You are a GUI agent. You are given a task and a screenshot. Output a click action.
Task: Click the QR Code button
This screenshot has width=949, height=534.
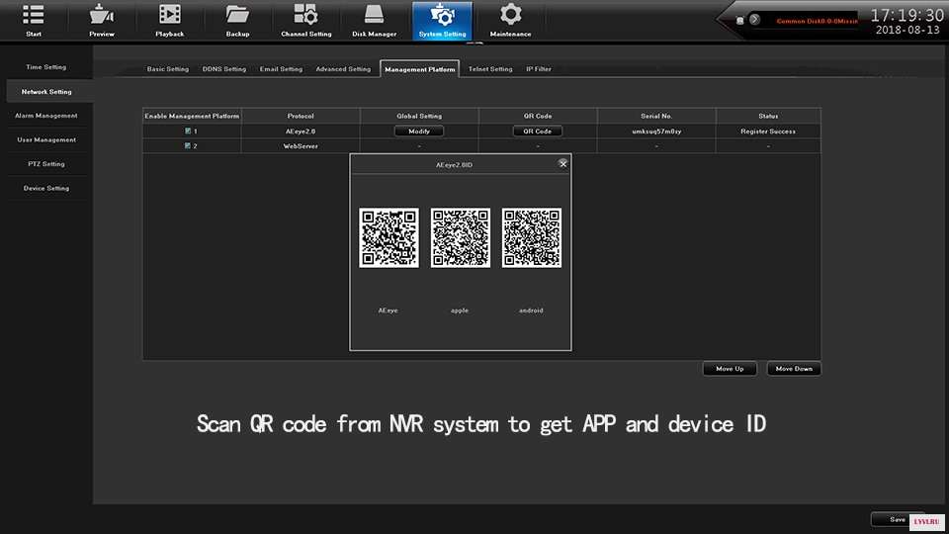[538, 131]
